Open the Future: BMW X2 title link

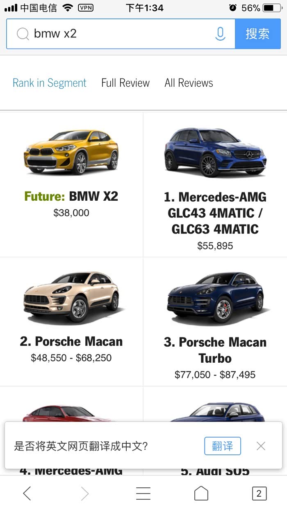(71, 196)
